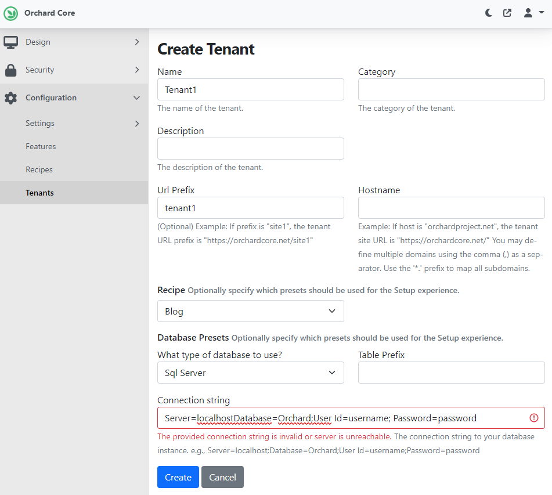Collapse the Configuration menu chevron

pos(137,98)
